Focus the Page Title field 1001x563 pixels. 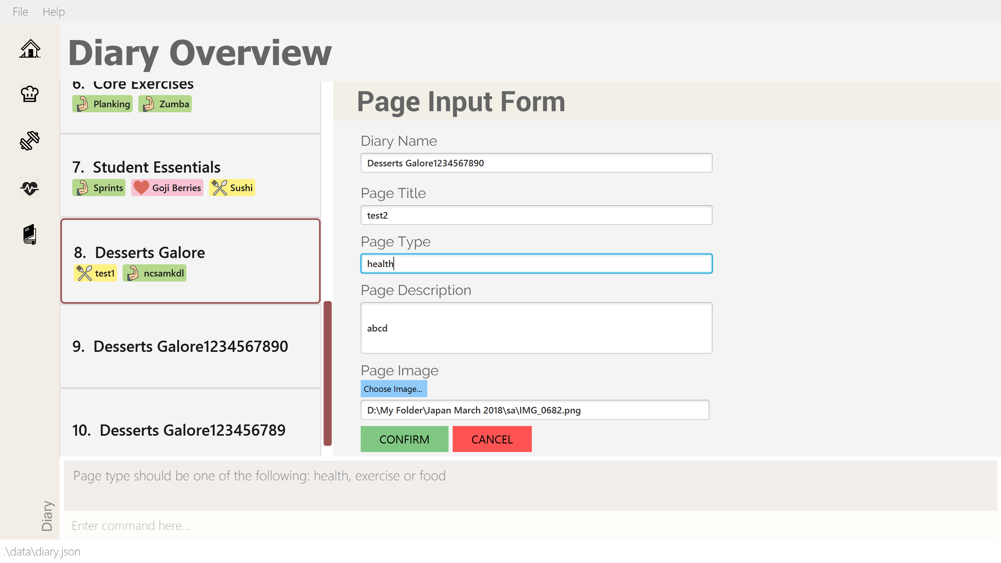[536, 215]
